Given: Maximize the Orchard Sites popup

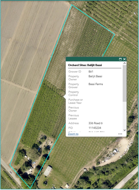Looking at the screenshot, I should [x=120, y=59].
